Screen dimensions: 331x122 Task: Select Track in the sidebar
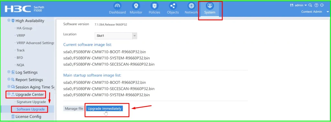click(x=21, y=50)
